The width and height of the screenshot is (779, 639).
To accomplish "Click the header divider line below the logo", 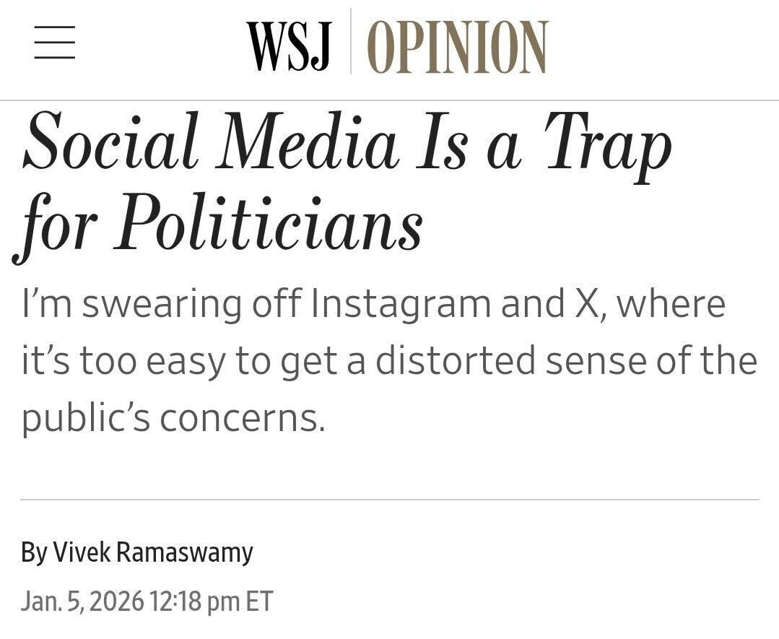I will click(390, 100).
